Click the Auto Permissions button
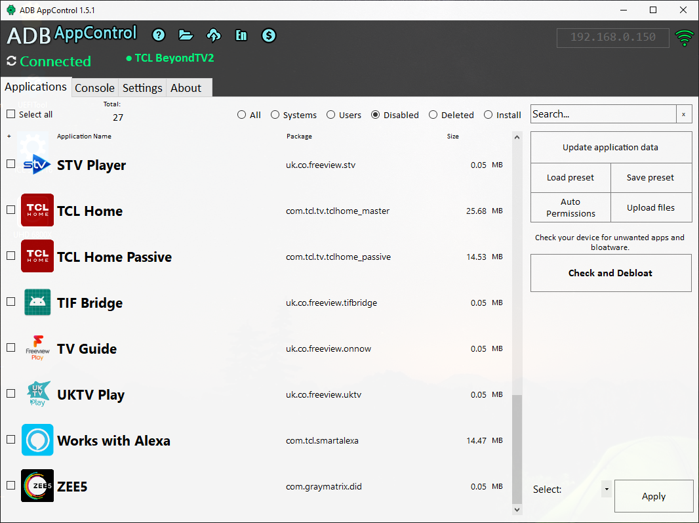The width and height of the screenshot is (699, 523). click(570, 207)
